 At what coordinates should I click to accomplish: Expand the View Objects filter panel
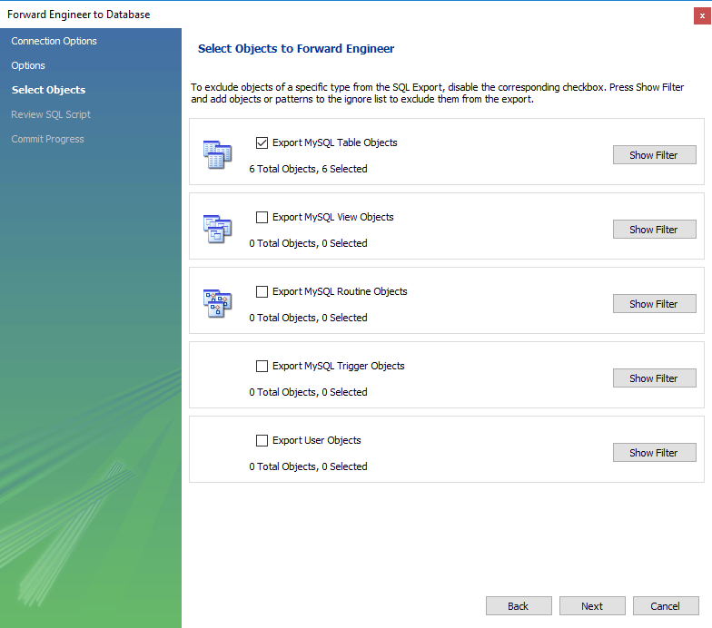(654, 230)
